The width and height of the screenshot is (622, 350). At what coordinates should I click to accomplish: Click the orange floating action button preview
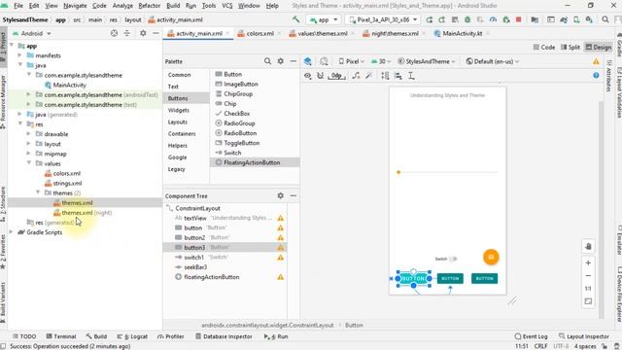(x=491, y=257)
